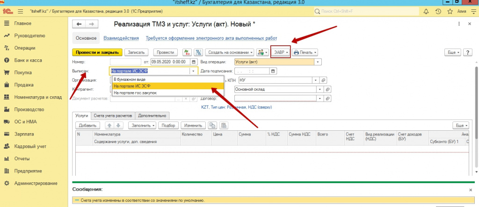The height and width of the screenshot is (207, 479).
Task: Paste rows icon in services table toolbar
Action: pyautogui.click(x=224, y=125)
